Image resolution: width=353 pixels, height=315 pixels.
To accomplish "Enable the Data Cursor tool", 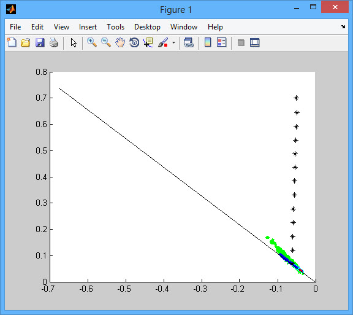I will pyautogui.click(x=148, y=42).
